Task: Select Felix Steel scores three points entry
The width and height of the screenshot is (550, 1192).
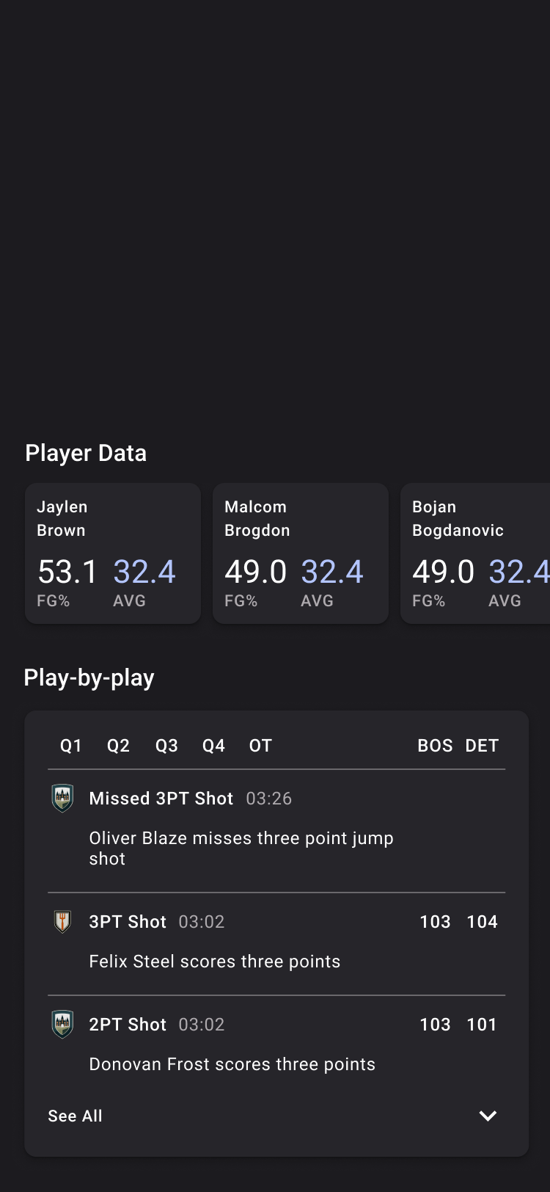Action: [276, 944]
